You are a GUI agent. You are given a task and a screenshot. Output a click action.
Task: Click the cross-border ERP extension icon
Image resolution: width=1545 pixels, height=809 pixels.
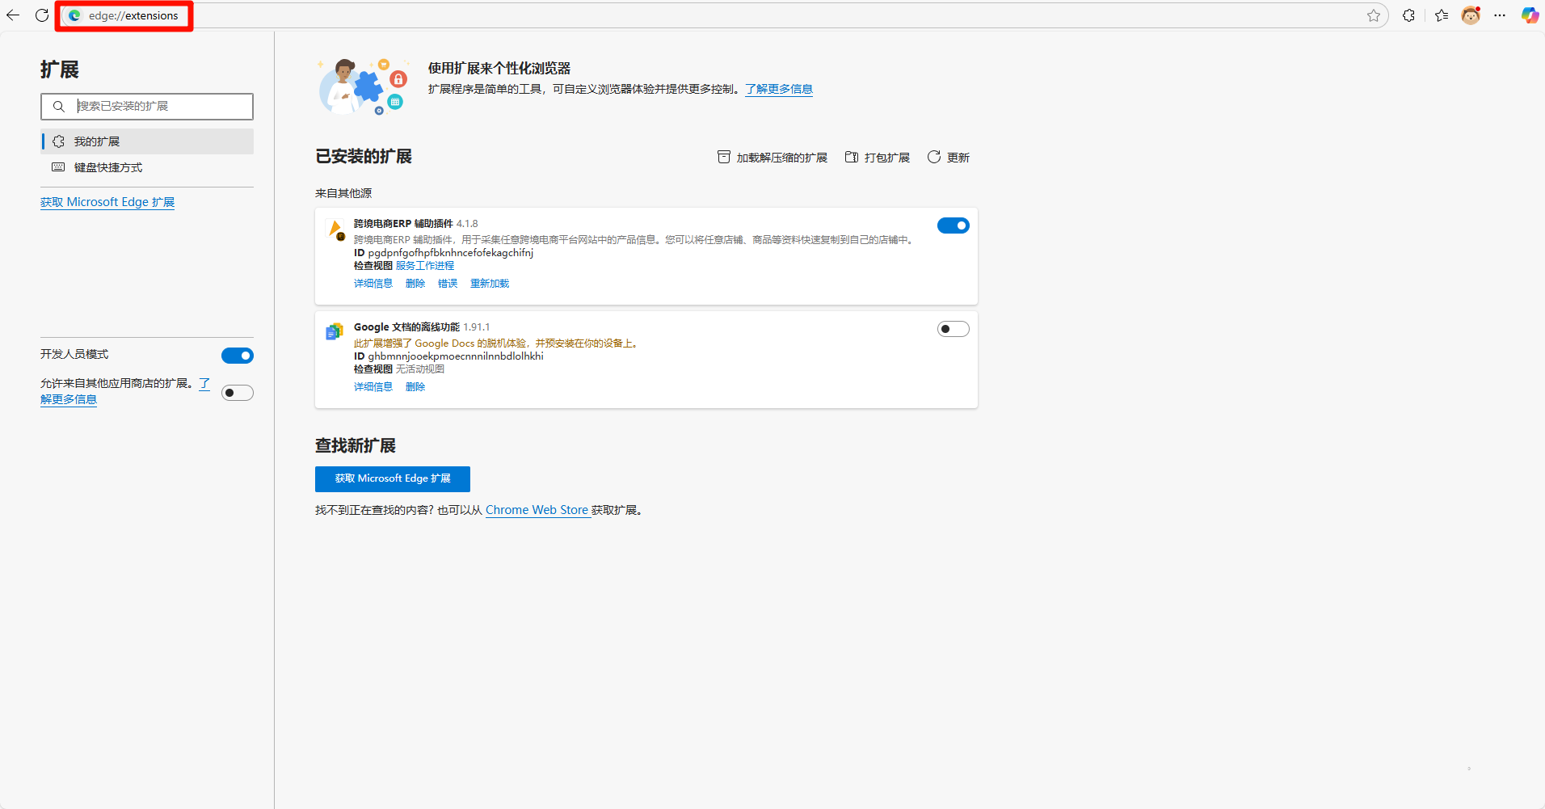(x=335, y=230)
